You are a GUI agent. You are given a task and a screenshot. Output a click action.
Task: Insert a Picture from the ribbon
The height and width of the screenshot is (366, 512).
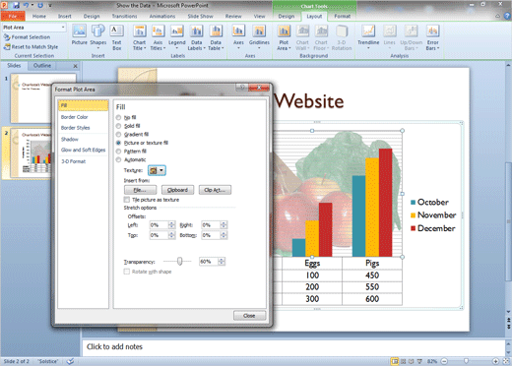pyautogui.click(x=80, y=35)
